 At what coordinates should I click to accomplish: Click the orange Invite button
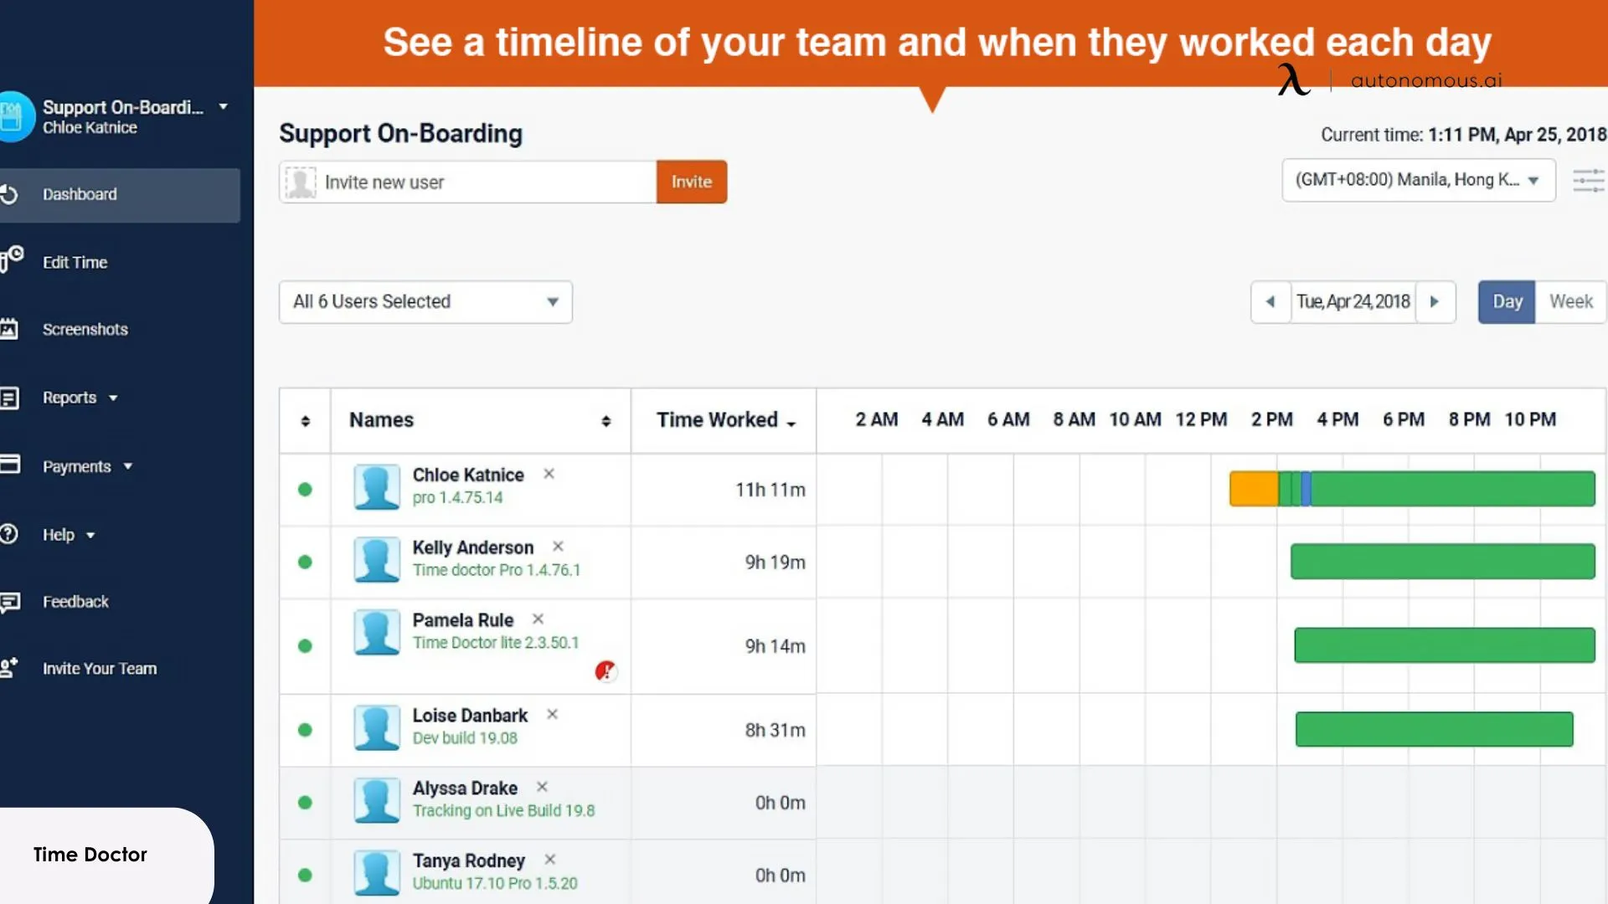pyautogui.click(x=691, y=182)
